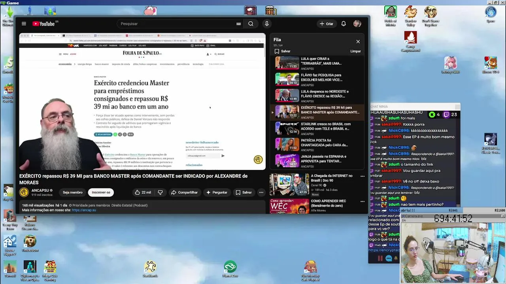Open the ANCAPSU channel avatar
The width and height of the screenshot is (506, 284).
click(x=24, y=192)
